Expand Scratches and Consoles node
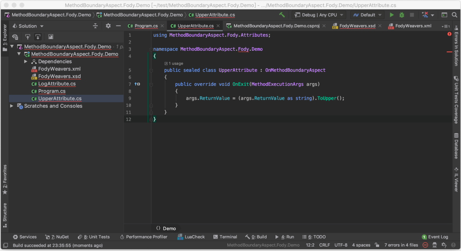 (12, 106)
